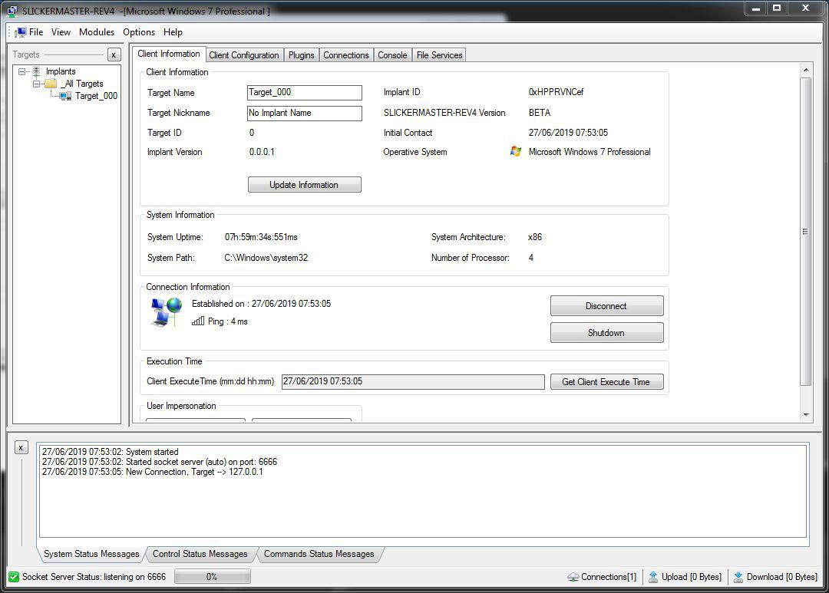Click the vertical scrollbar thumb in main panel
829x593 pixels.
[805, 232]
